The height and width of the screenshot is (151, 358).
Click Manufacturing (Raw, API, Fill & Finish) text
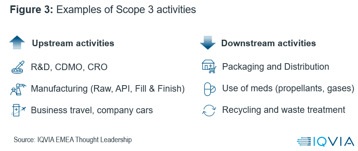click(108, 89)
